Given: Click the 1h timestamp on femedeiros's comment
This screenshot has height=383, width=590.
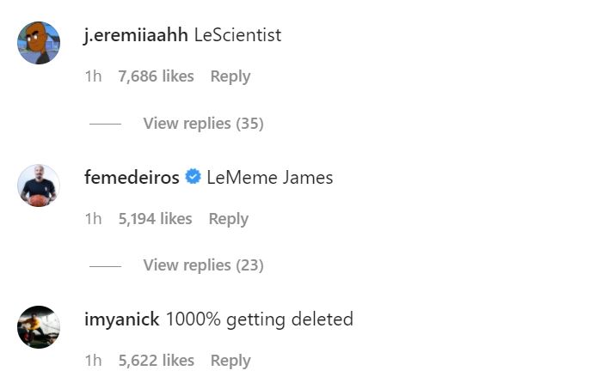Looking at the screenshot, I should tap(93, 219).
